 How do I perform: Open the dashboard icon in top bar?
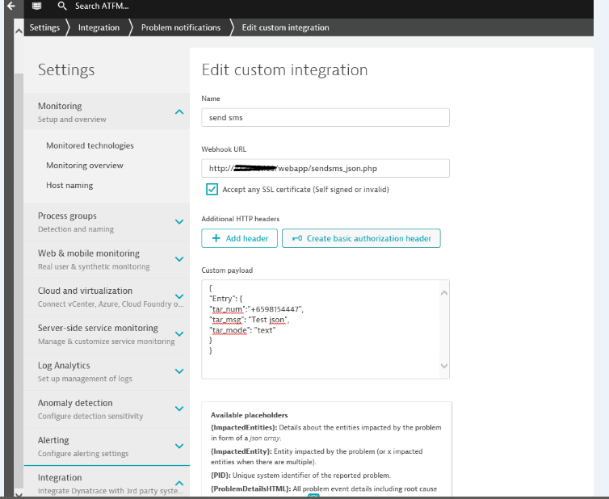point(37,6)
